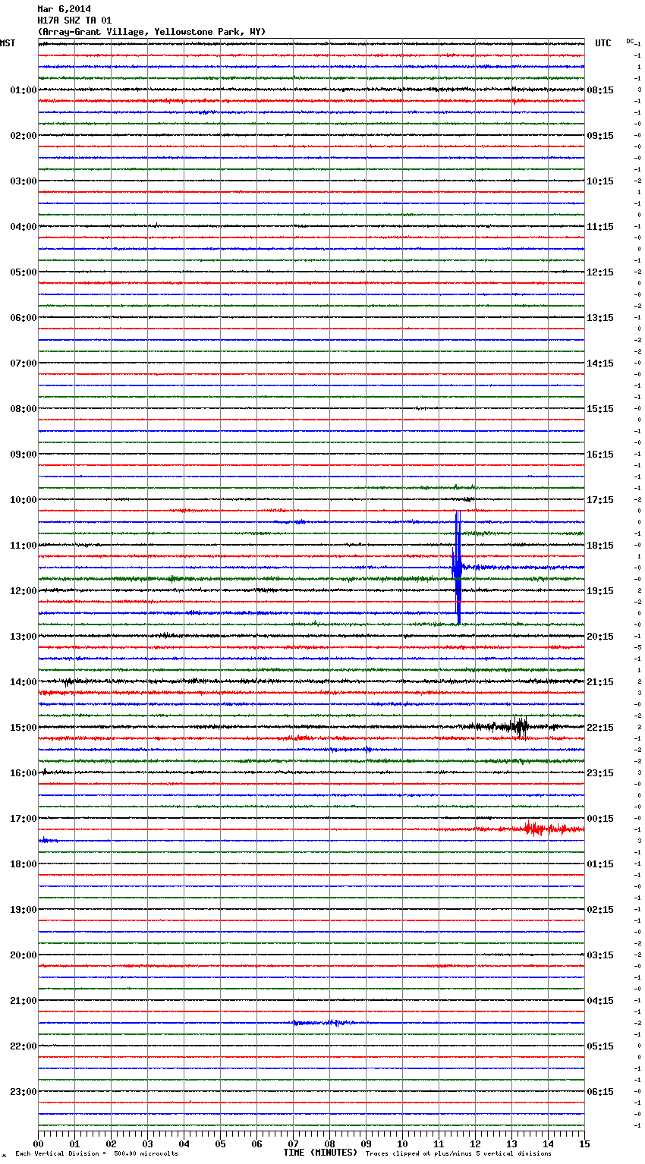Select the '14:00' MST time label

point(24,682)
